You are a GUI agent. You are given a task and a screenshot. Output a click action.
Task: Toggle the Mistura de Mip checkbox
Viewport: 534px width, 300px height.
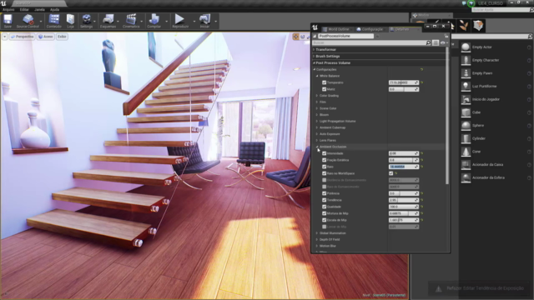click(x=325, y=213)
